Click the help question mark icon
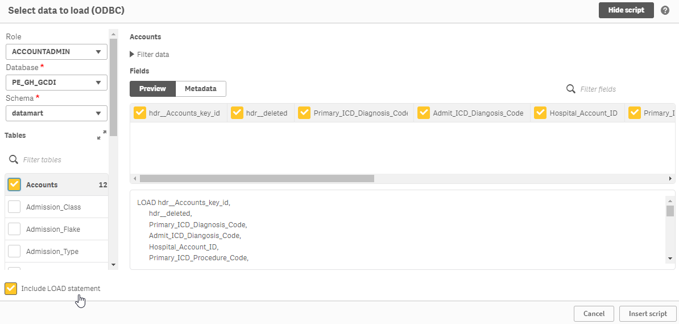The width and height of the screenshot is (679, 324). pyautogui.click(x=665, y=10)
